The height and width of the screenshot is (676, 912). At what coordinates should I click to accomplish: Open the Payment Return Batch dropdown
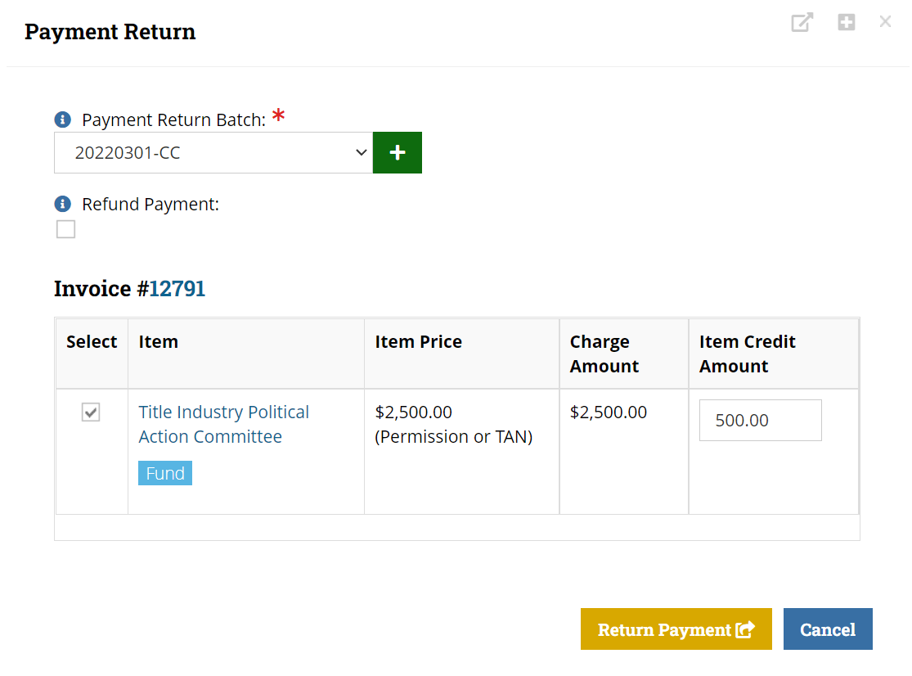[x=213, y=152]
